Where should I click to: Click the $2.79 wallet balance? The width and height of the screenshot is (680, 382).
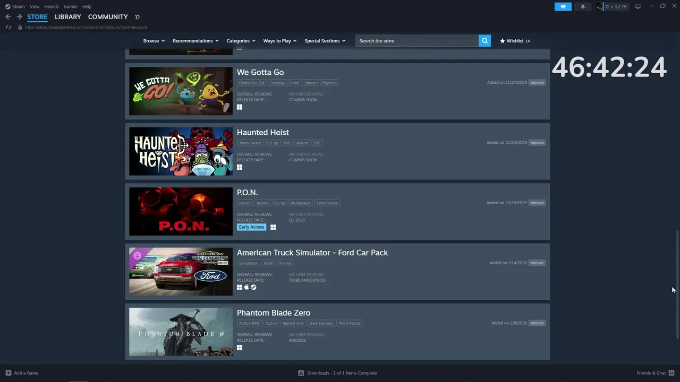coord(620,6)
